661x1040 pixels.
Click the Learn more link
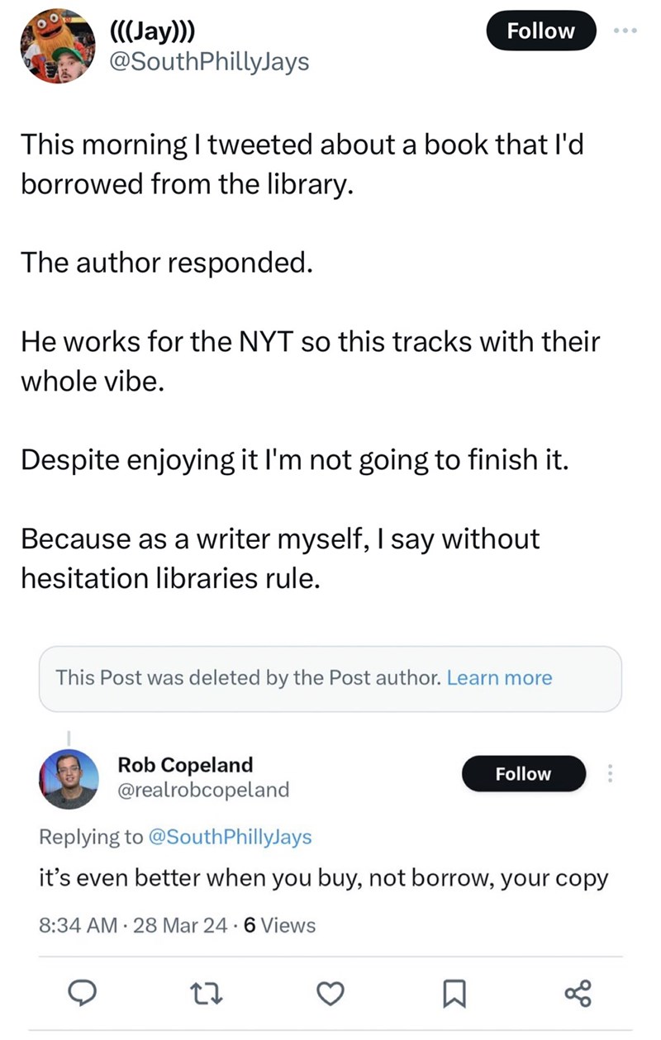coord(499,678)
